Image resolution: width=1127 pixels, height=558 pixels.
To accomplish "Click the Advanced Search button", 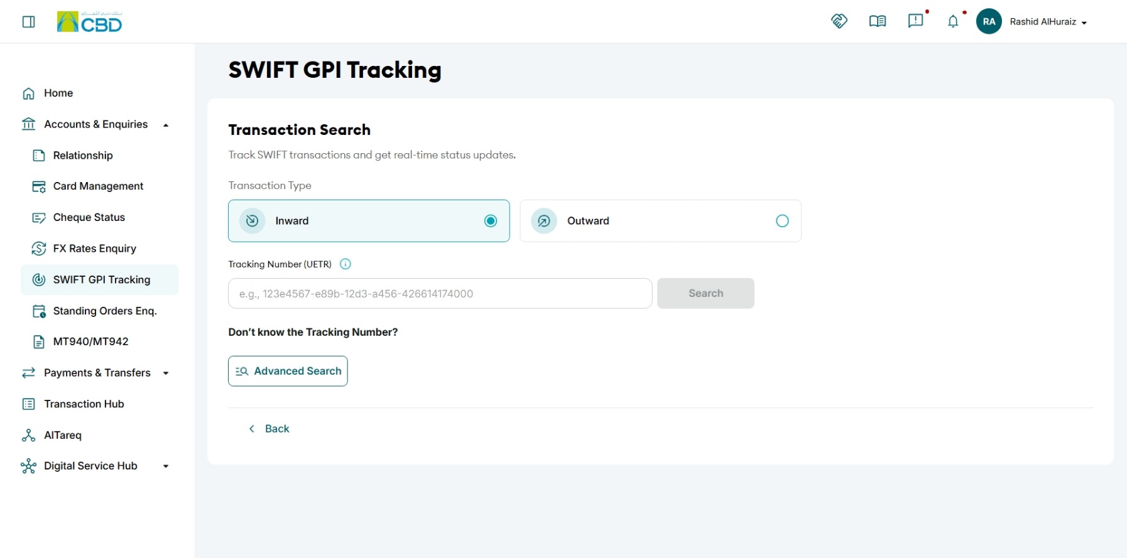I will (x=288, y=372).
